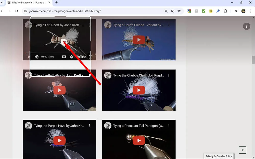Click the Tying a Card's Cicada title

(x=138, y=25)
